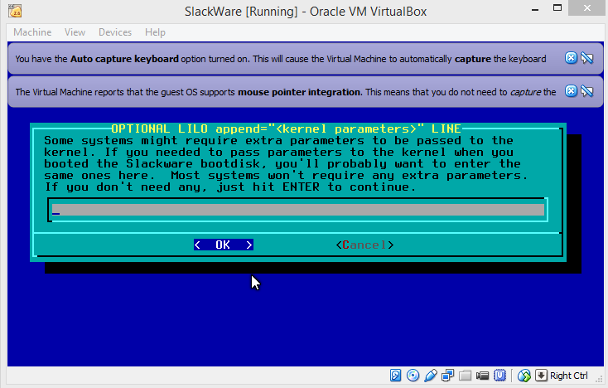This screenshot has width=608, height=388.
Task: Dismiss the mouse pointer integration notice
Action: click(571, 91)
